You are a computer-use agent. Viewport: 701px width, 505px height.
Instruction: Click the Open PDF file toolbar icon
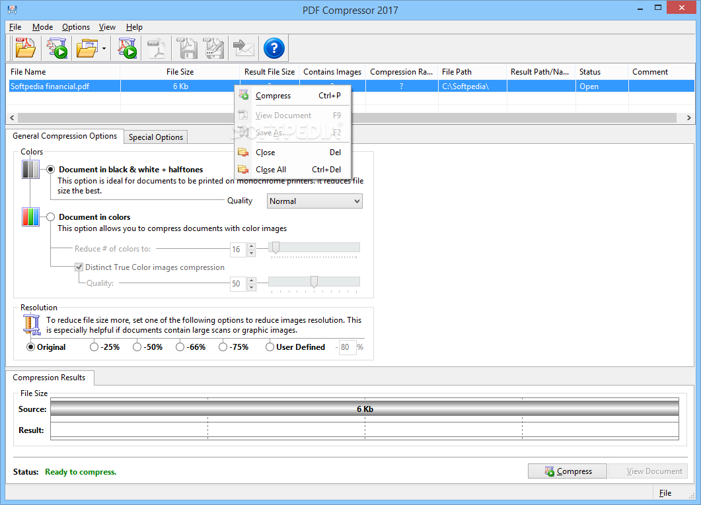pos(26,48)
